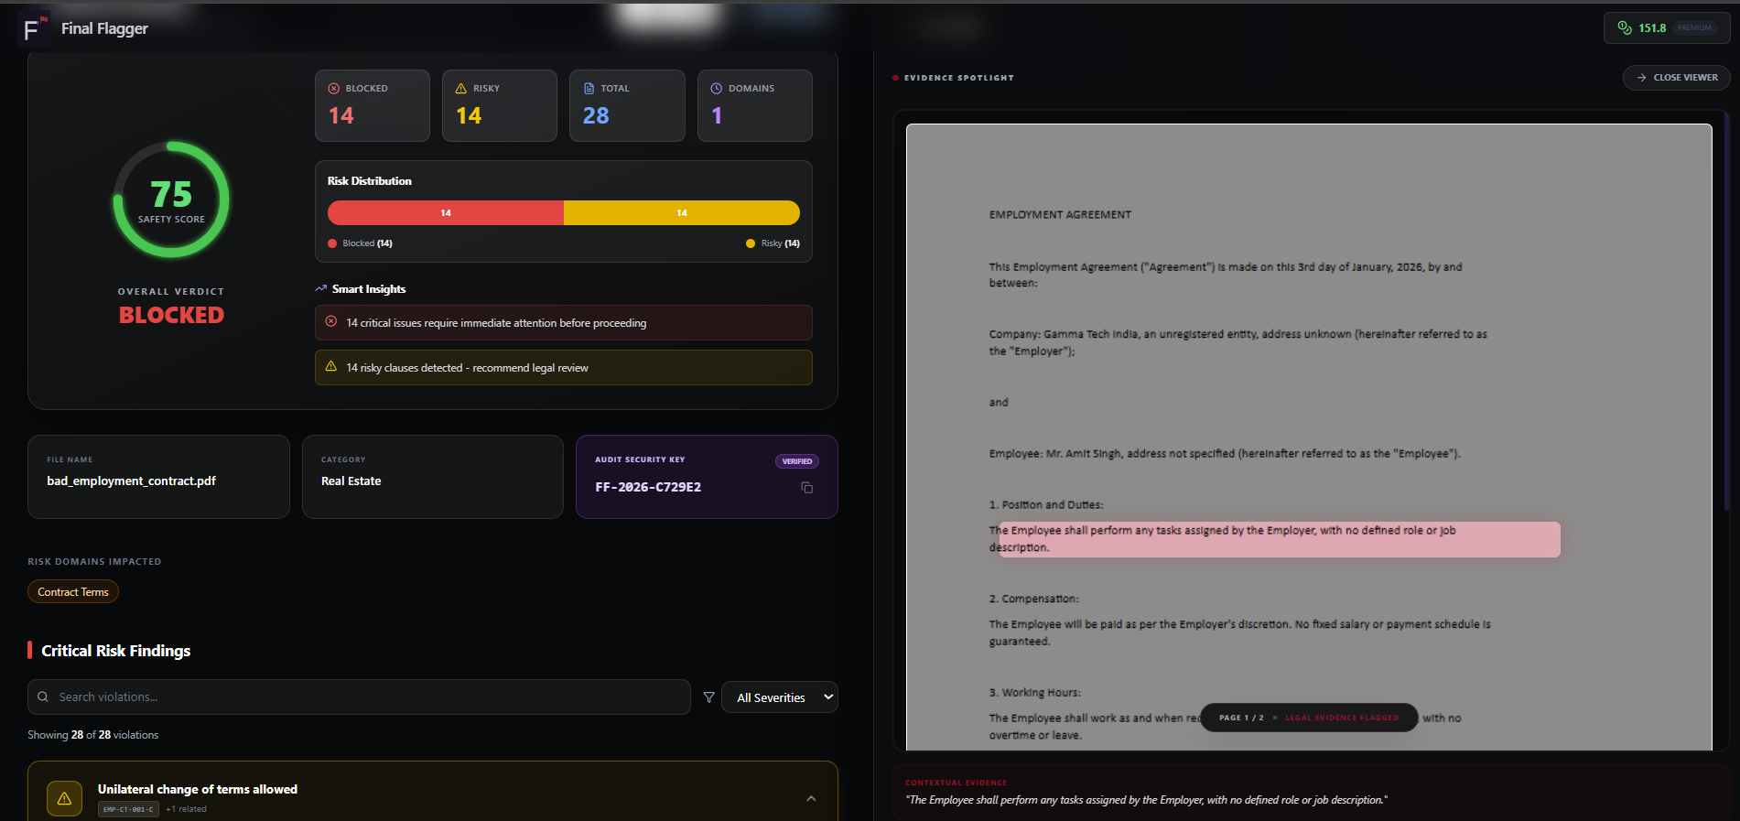Click the search violations field
This screenshot has height=821, width=1740.
pyautogui.click(x=359, y=697)
